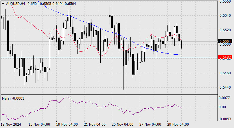Click the -0.0093 oscillator scale value

225,119
